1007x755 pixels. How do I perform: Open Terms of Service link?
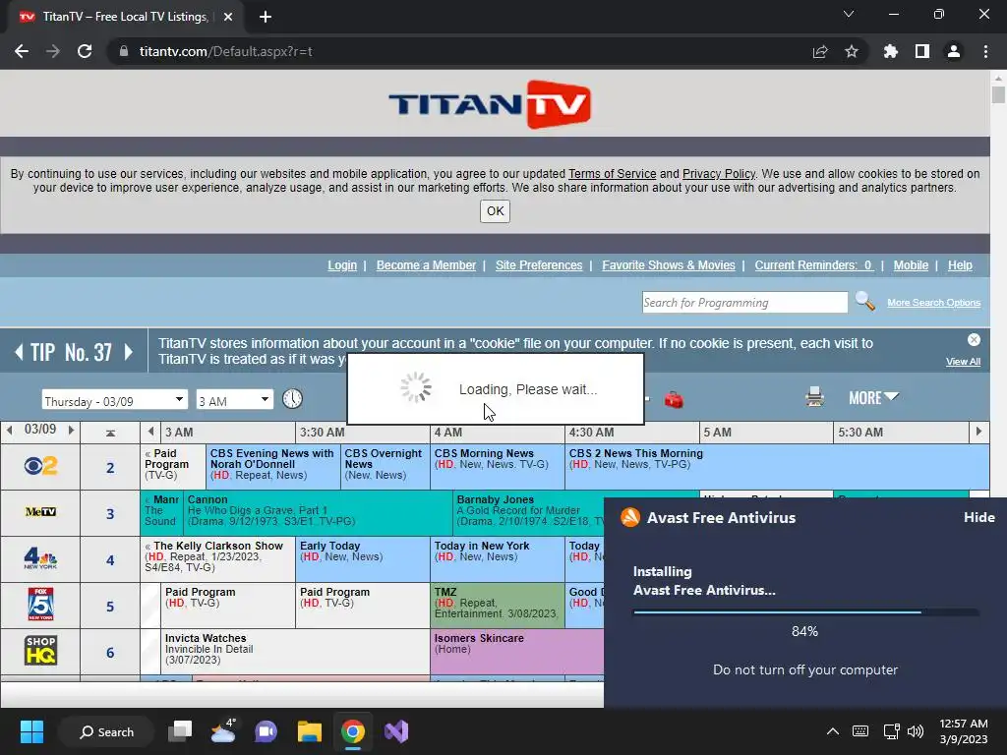(x=612, y=173)
